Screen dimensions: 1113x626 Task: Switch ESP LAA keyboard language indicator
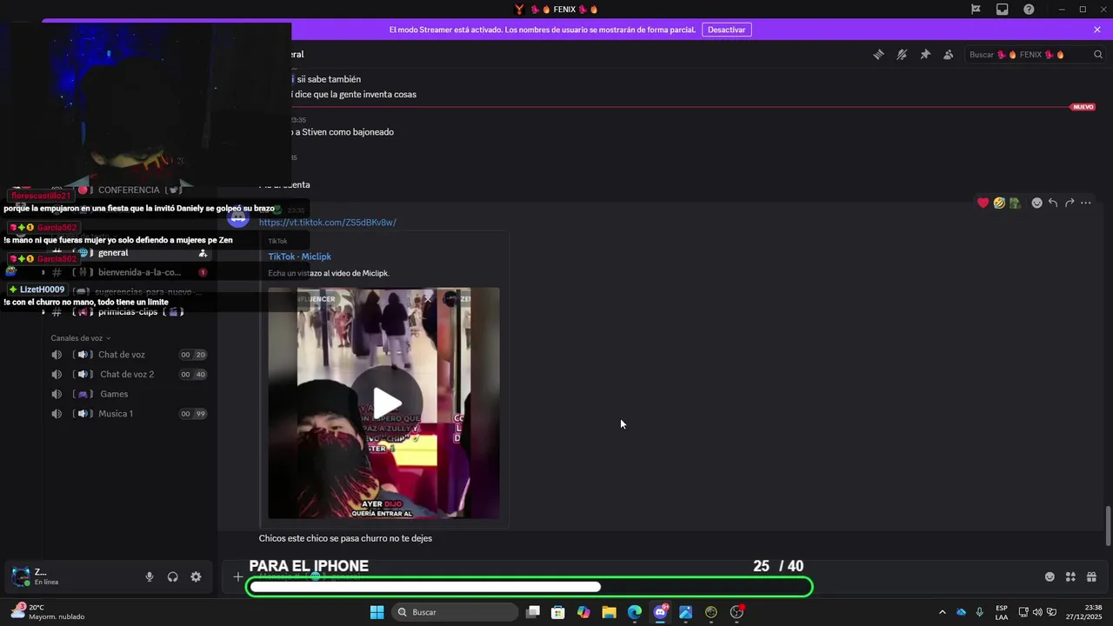pyautogui.click(x=1002, y=612)
